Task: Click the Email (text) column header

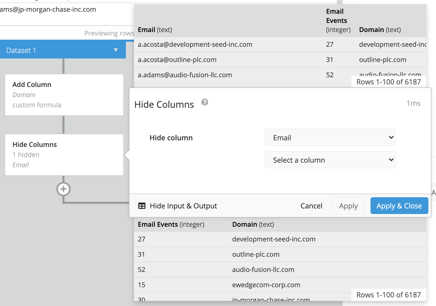Action: pyautogui.click(x=155, y=30)
